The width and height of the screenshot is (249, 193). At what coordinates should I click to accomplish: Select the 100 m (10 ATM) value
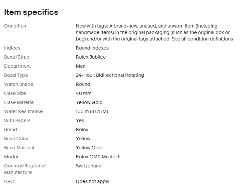coord(92,111)
